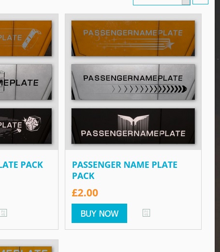Screen dimensions: 220x252
Task: Select the orange shooting star nameplate image
Action: [x=133, y=38]
